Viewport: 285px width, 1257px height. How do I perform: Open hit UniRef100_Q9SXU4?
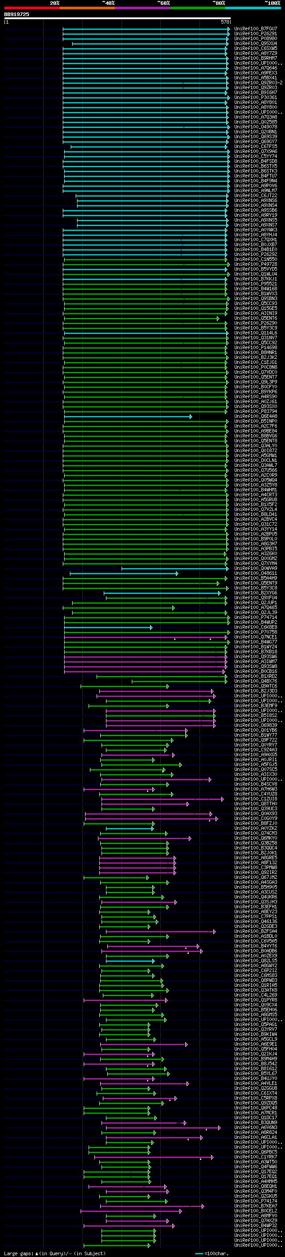click(x=255, y=43)
